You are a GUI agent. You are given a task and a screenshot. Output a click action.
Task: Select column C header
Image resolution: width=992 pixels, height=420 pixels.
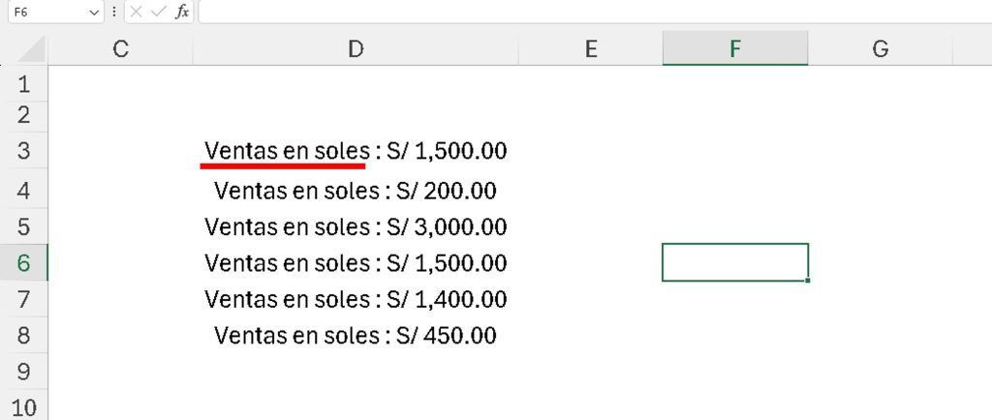click(120, 48)
